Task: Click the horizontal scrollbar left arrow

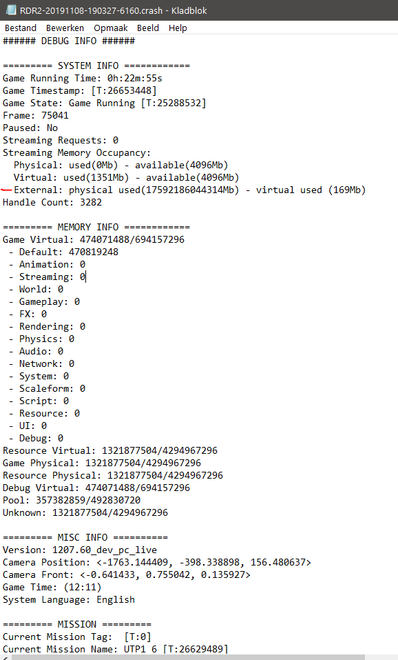Action: point(4,657)
